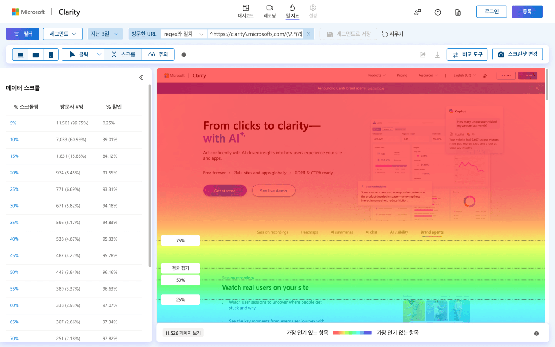Expand the 클릭 heatmap type chevron
Viewport: 555px width, 347px height.
[99, 54]
